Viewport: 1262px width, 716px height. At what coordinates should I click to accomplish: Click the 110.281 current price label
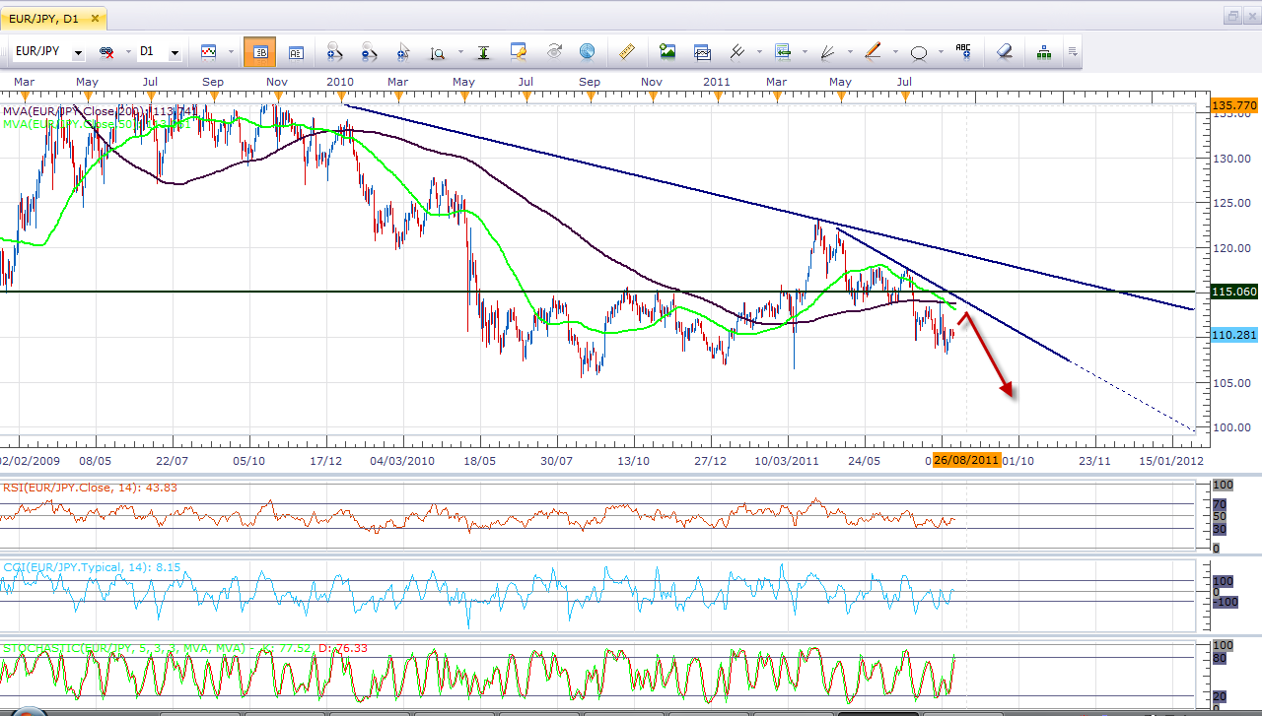pos(1234,335)
